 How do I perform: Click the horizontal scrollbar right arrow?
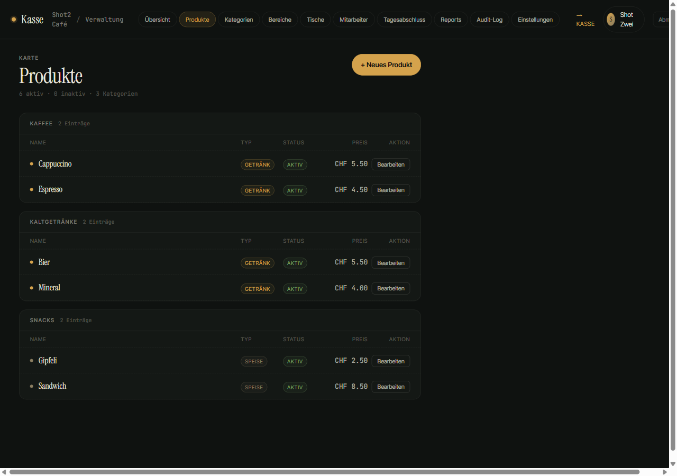[x=665, y=472]
